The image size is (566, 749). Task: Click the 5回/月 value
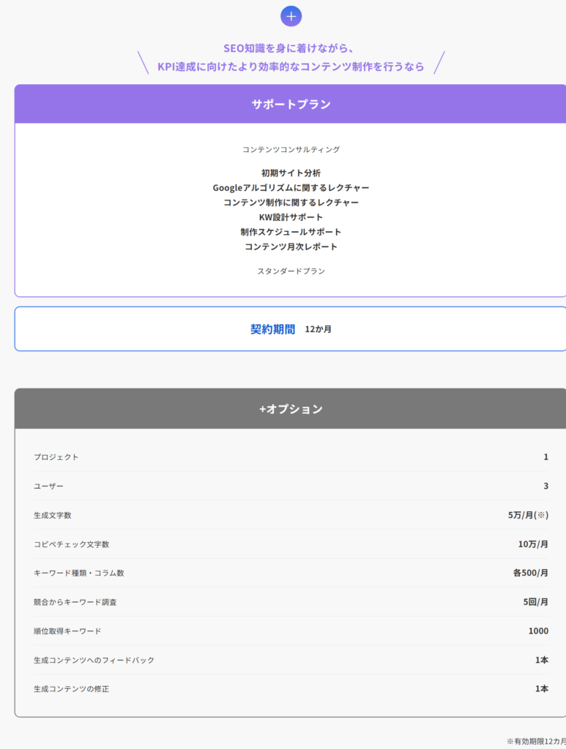click(x=535, y=602)
